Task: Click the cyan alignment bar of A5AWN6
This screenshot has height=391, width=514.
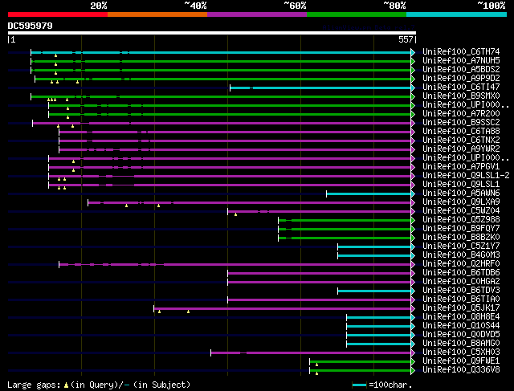Action: (369, 194)
